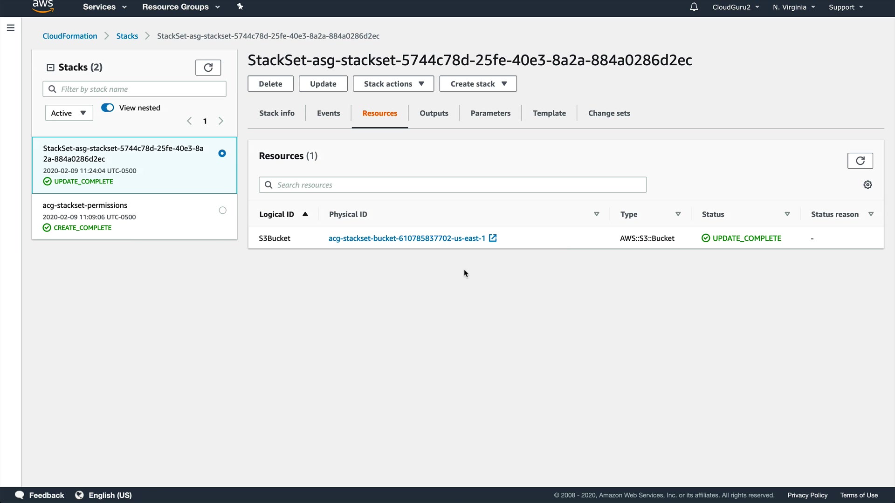Screen dimensions: 895x503
Task: Open resources table settings gear
Action: coord(867,185)
